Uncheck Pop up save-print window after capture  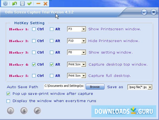pyautogui.click(x=8, y=94)
